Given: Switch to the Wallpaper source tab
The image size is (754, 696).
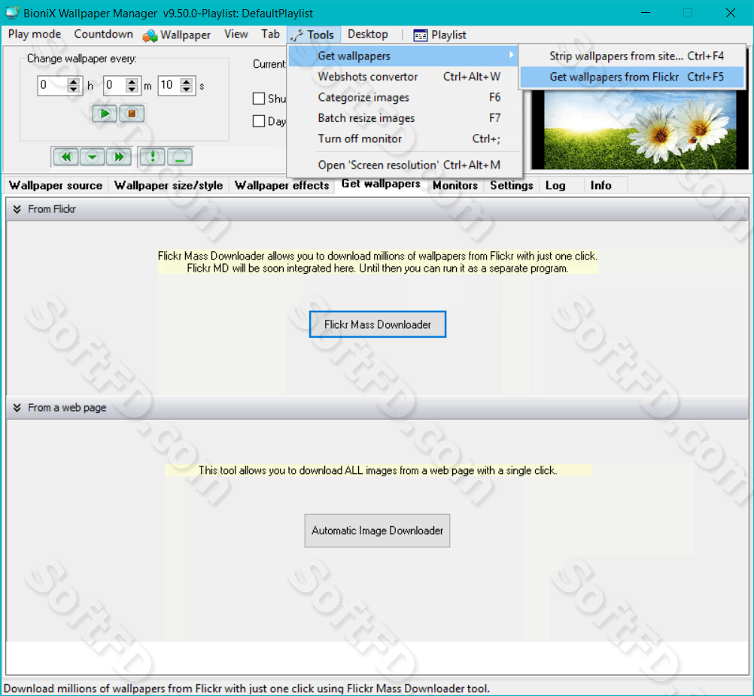Looking at the screenshot, I should [x=56, y=186].
